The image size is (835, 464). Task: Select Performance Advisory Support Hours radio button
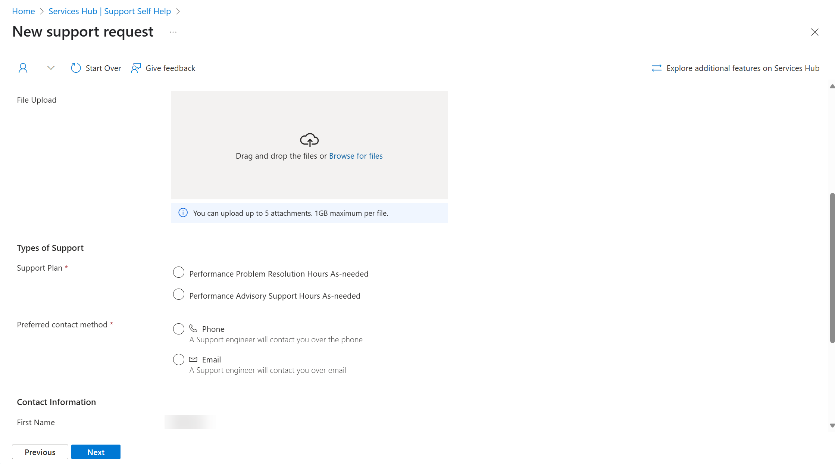point(178,295)
